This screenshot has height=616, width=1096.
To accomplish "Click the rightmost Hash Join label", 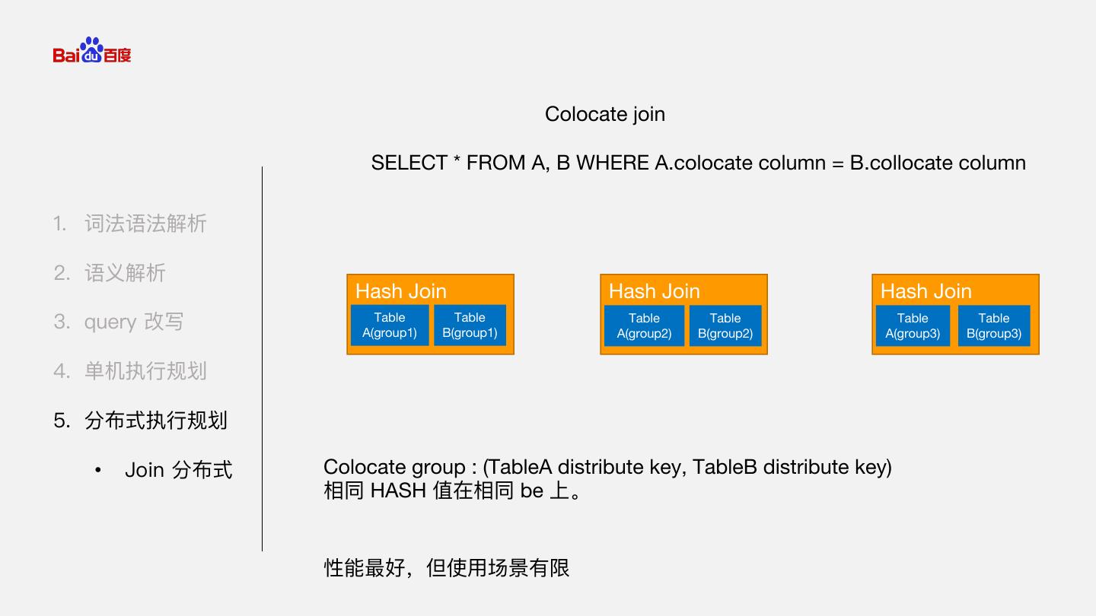I will (926, 291).
